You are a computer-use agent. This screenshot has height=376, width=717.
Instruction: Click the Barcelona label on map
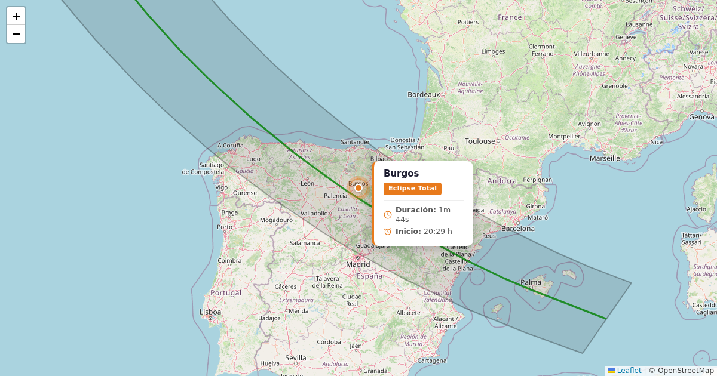point(518,229)
